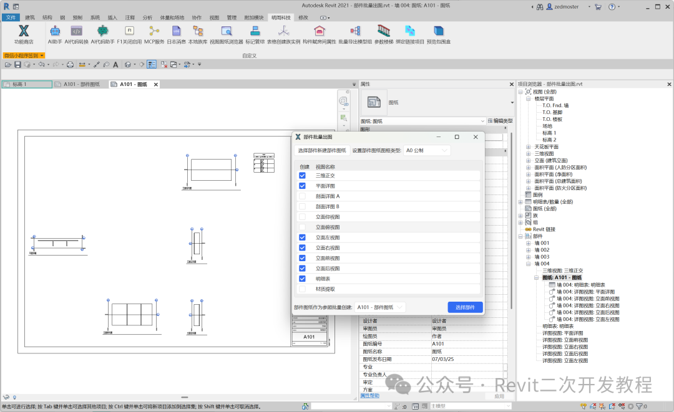This screenshot has width=674, height=412.
Task: Open the AI代码助手 tool
Action: coord(103,34)
